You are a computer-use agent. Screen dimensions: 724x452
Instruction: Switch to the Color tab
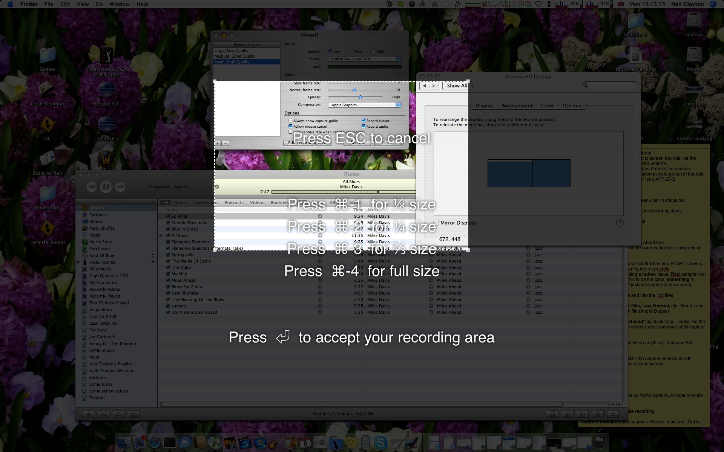(x=547, y=106)
